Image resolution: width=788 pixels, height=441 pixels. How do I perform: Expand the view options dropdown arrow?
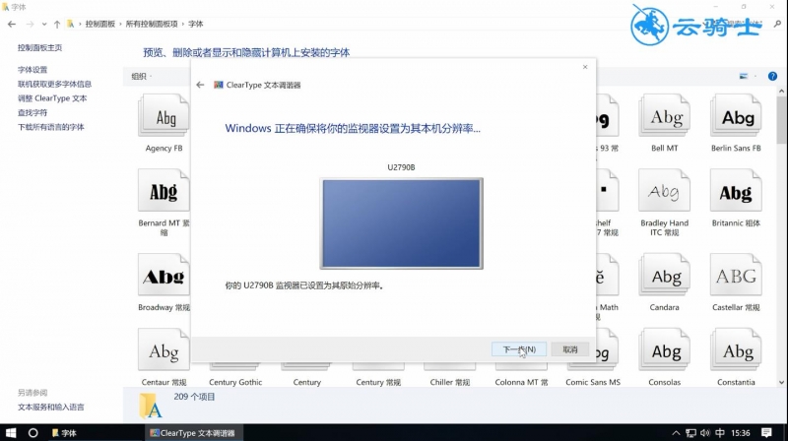tap(755, 77)
